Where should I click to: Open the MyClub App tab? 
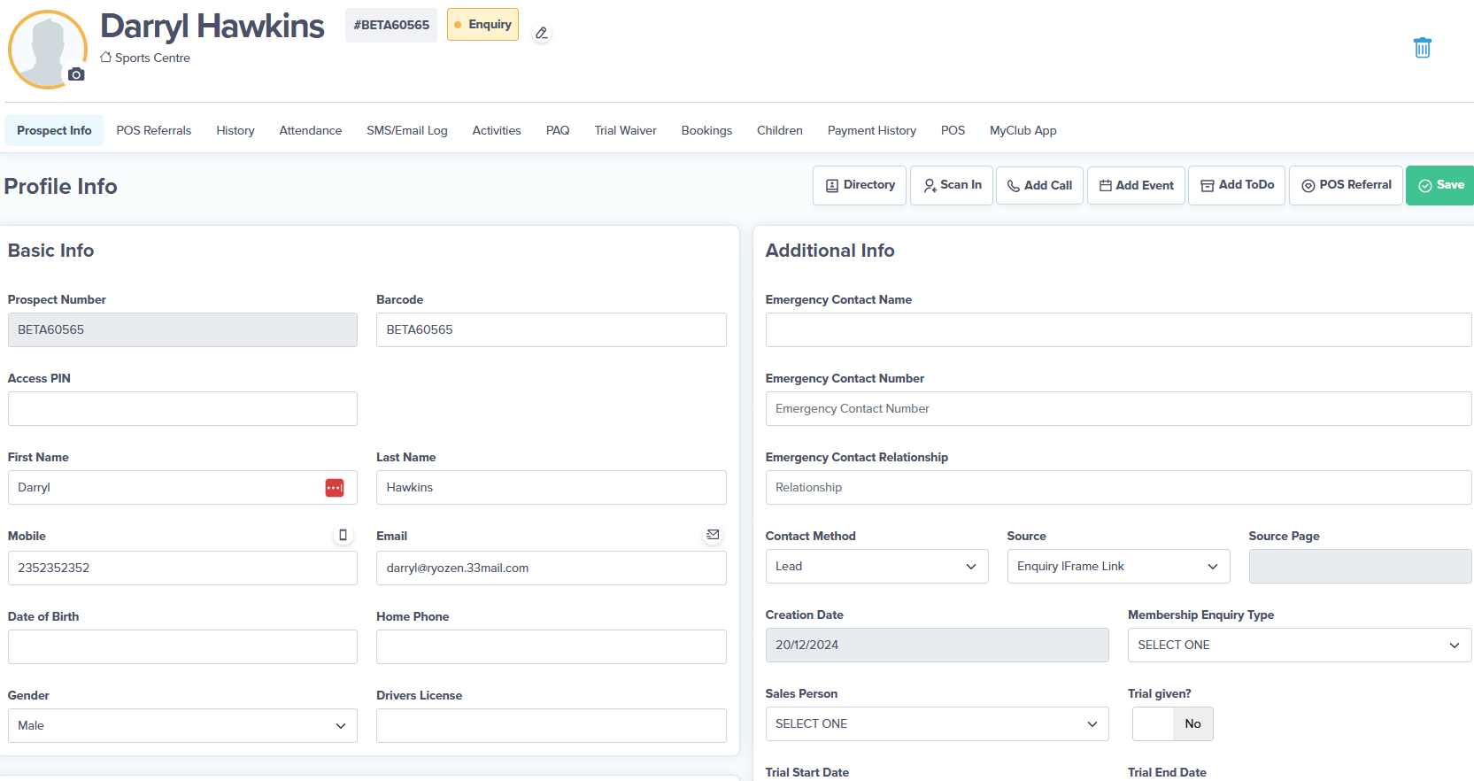click(1023, 130)
